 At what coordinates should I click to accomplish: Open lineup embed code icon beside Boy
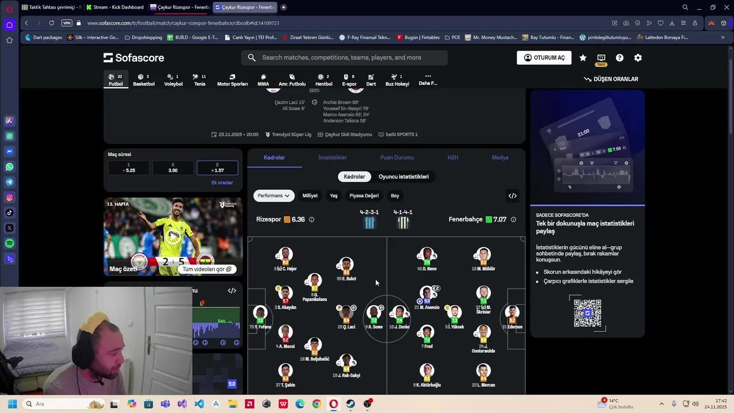(513, 196)
